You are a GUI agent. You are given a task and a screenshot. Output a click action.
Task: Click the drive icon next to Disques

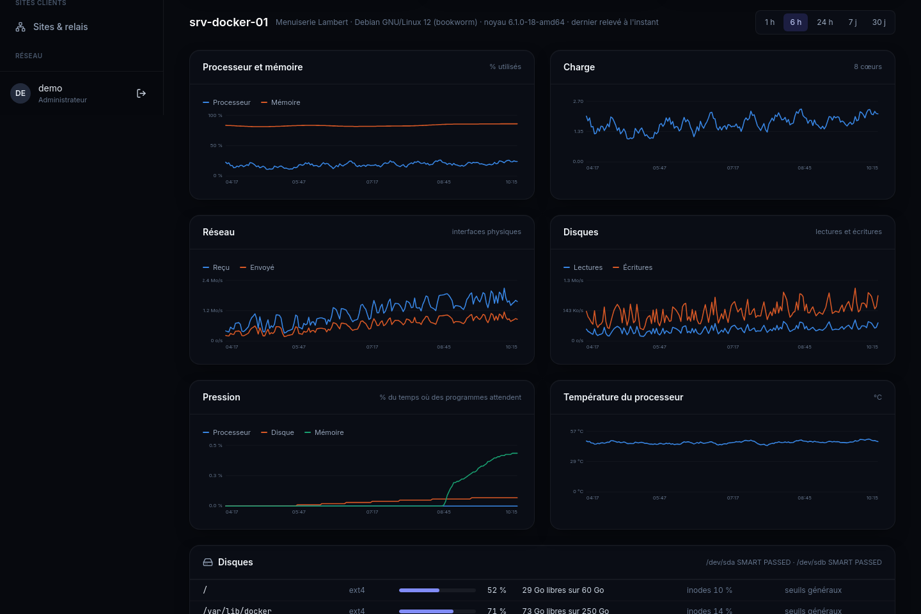tap(208, 562)
